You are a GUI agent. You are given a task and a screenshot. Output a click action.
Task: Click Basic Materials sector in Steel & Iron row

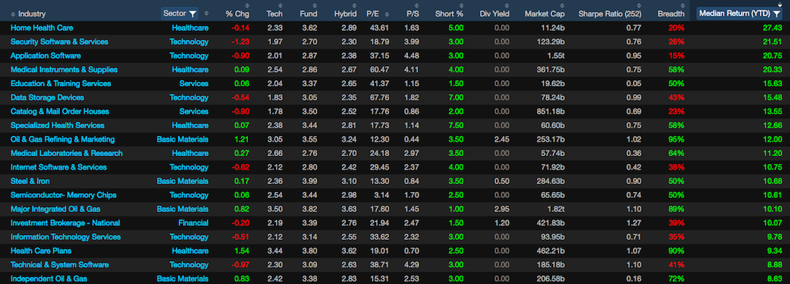pyautogui.click(x=182, y=181)
